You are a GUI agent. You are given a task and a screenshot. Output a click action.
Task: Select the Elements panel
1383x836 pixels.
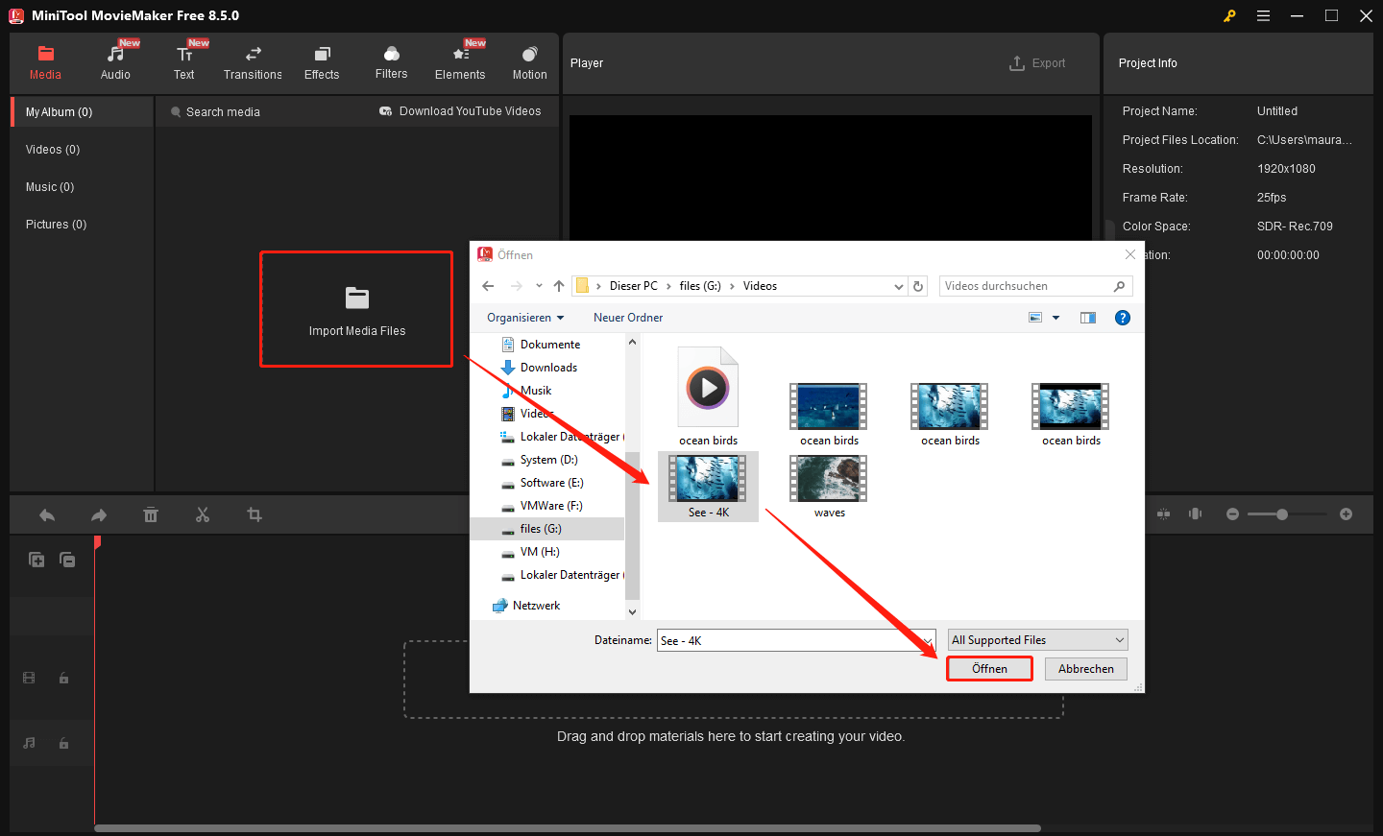pos(460,61)
